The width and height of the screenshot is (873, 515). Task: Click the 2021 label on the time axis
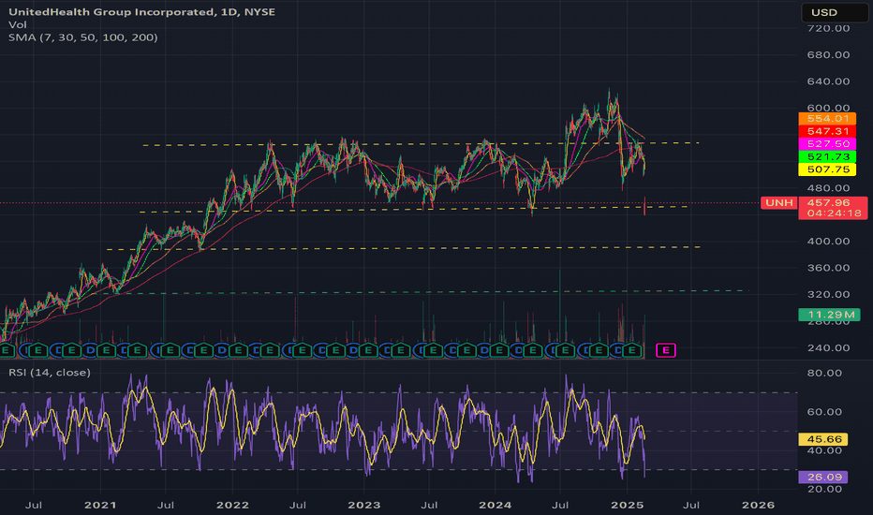[100, 505]
